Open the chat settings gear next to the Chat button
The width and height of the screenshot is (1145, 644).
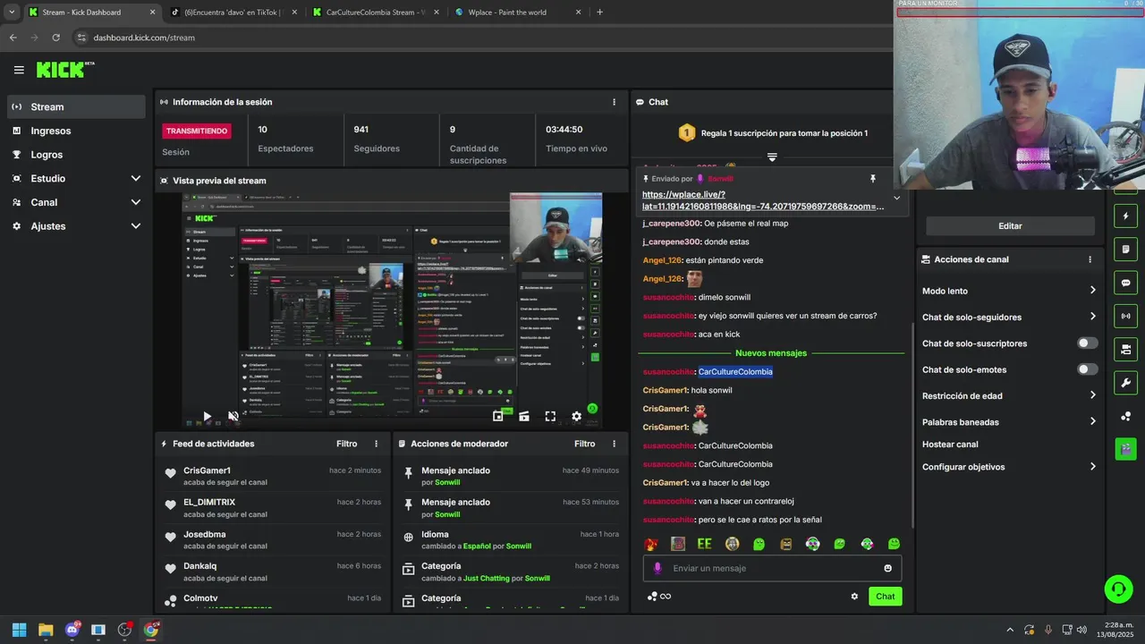tap(854, 597)
